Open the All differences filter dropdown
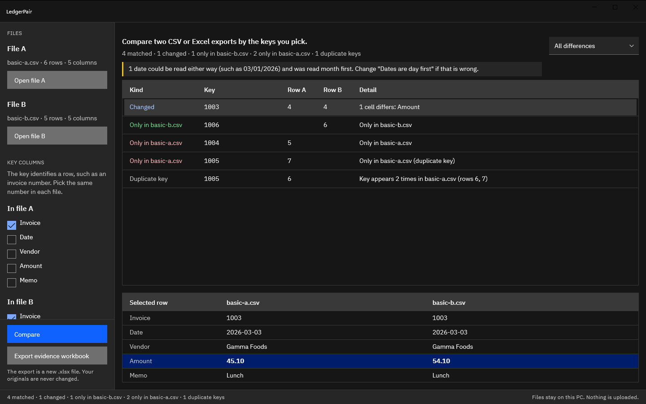646x404 pixels. [x=594, y=46]
